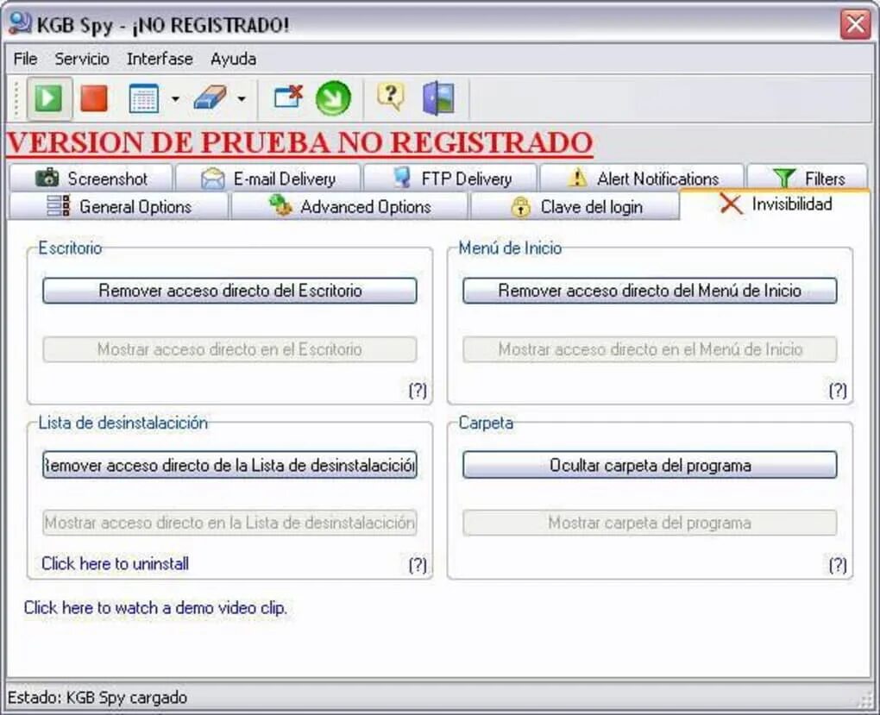Click the (?) help in Carpeta group
This screenshot has height=715, width=880.
click(838, 565)
